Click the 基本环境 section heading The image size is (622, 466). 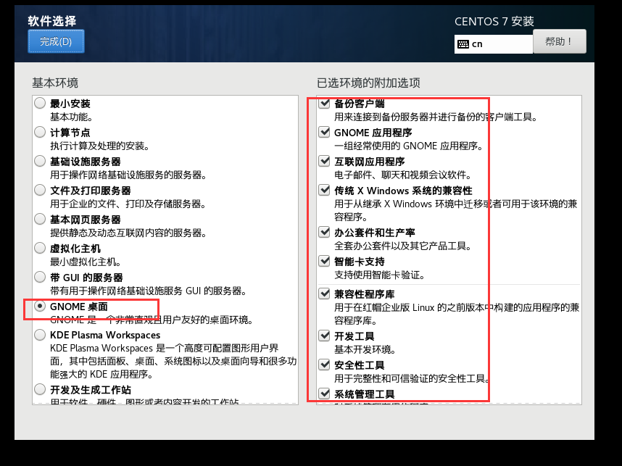(x=55, y=83)
